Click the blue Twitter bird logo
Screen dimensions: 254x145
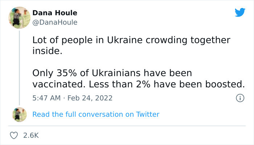tap(240, 12)
